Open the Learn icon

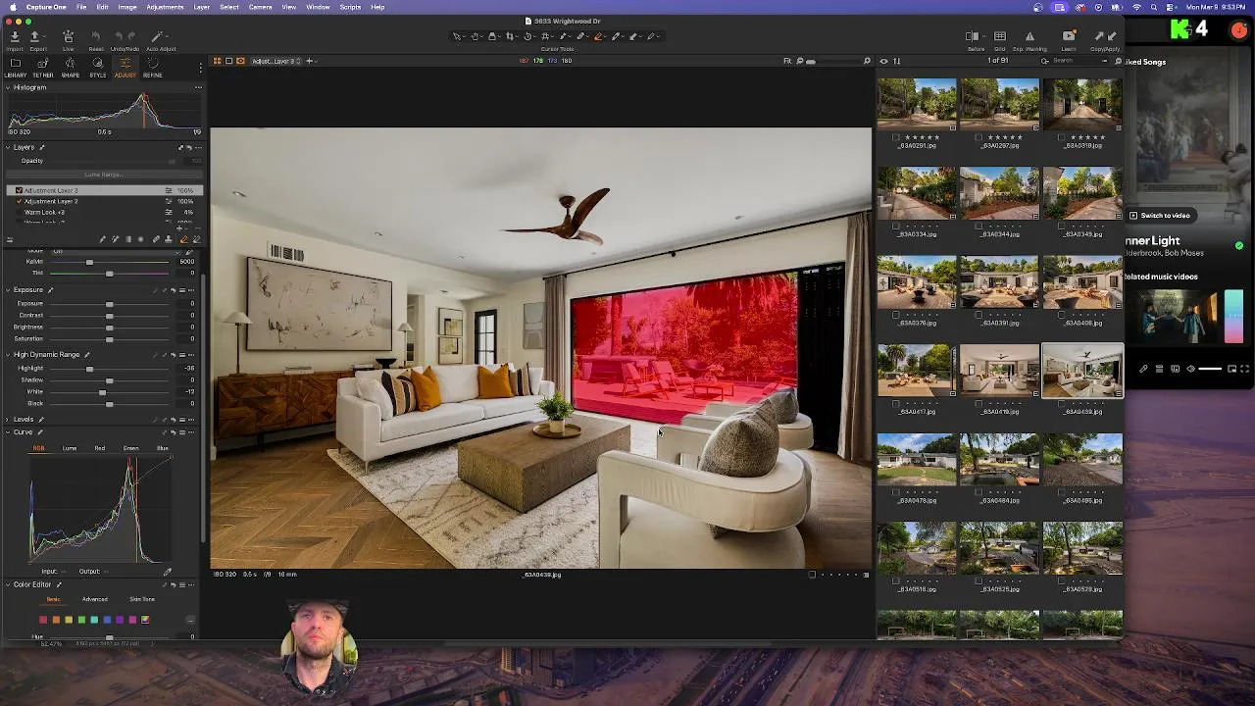pyautogui.click(x=1069, y=37)
